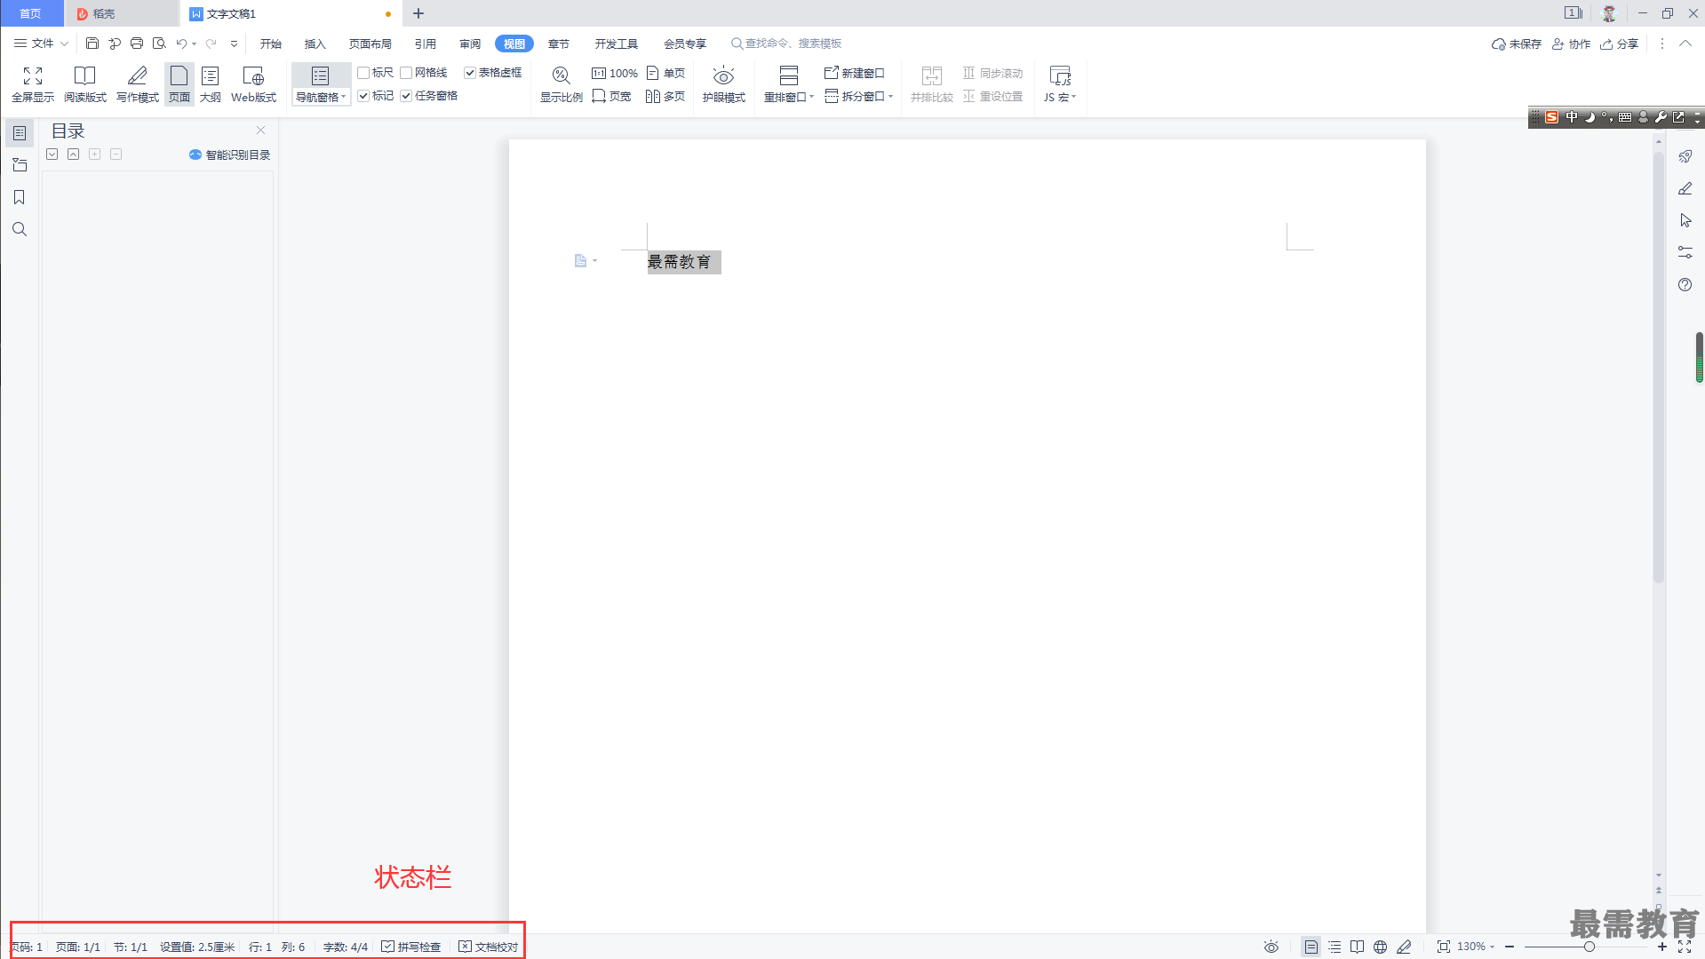Close the 目录 outline panel

tap(261, 130)
